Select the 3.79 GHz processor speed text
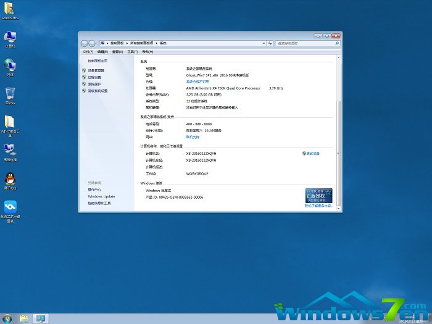The height and width of the screenshot is (324, 432). (x=276, y=88)
